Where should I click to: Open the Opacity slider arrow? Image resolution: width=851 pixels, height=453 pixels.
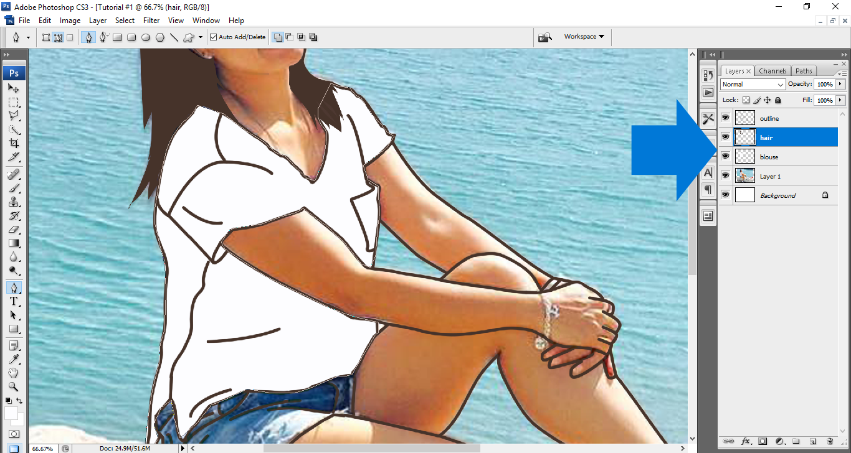pyautogui.click(x=840, y=84)
